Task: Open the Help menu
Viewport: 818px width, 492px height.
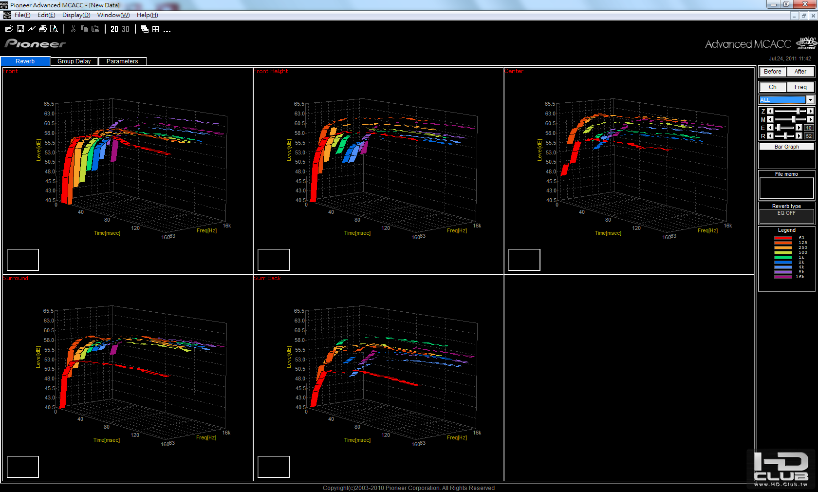Action: [x=147, y=15]
